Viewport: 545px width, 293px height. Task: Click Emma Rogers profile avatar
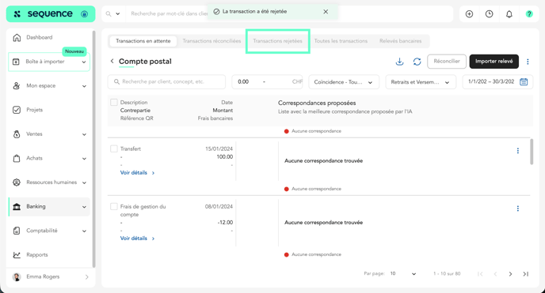click(17, 276)
